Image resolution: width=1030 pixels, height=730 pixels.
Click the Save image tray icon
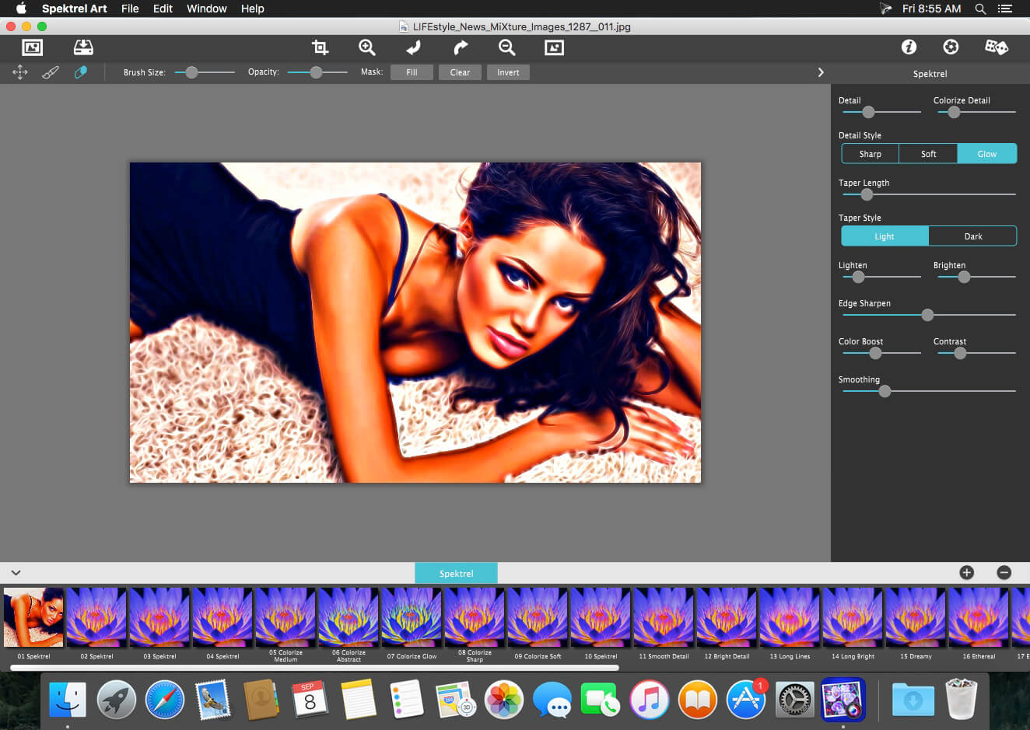coord(83,47)
